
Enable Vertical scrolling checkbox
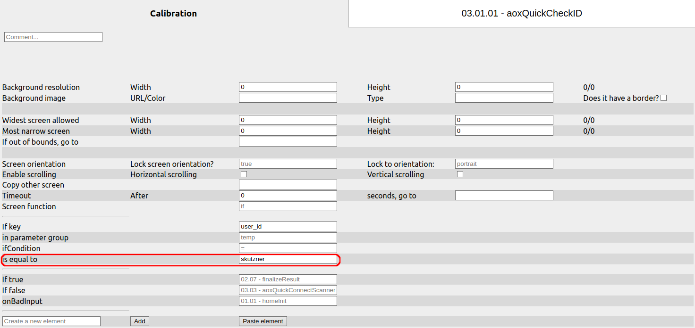(460, 174)
